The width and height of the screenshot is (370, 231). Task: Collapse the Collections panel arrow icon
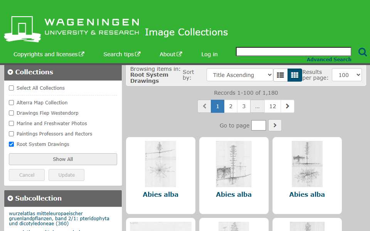click(x=10, y=72)
